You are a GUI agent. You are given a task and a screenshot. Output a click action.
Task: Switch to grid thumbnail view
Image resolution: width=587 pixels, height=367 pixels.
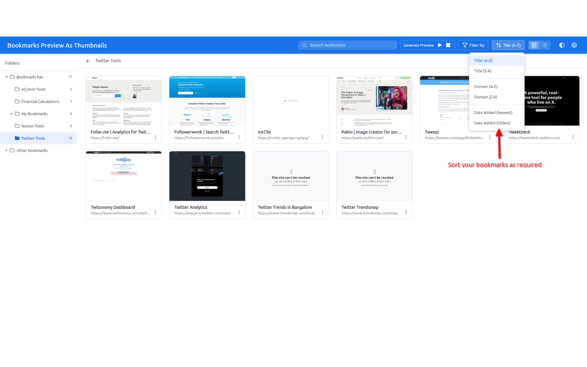(534, 45)
